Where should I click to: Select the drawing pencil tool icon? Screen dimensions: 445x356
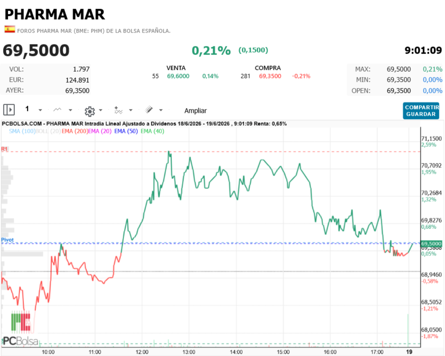point(149,110)
